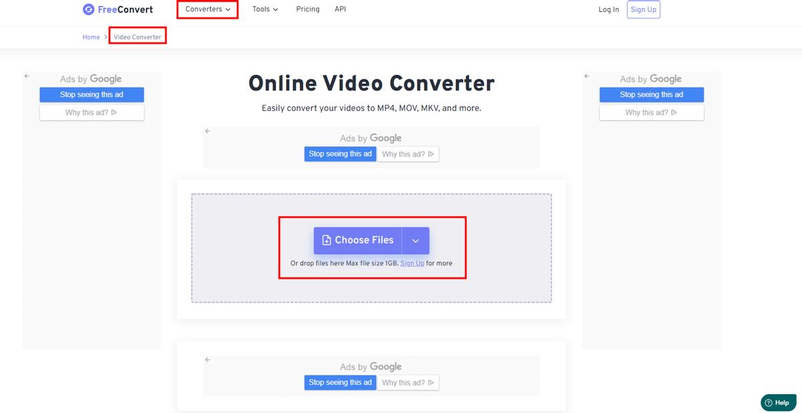Click the right-side ad's collapse arrow
802x413 pixels.
tap(586, 76)
